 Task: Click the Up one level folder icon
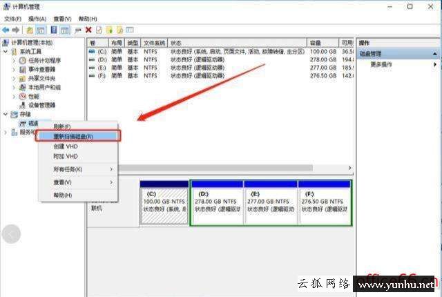(30, 30)
